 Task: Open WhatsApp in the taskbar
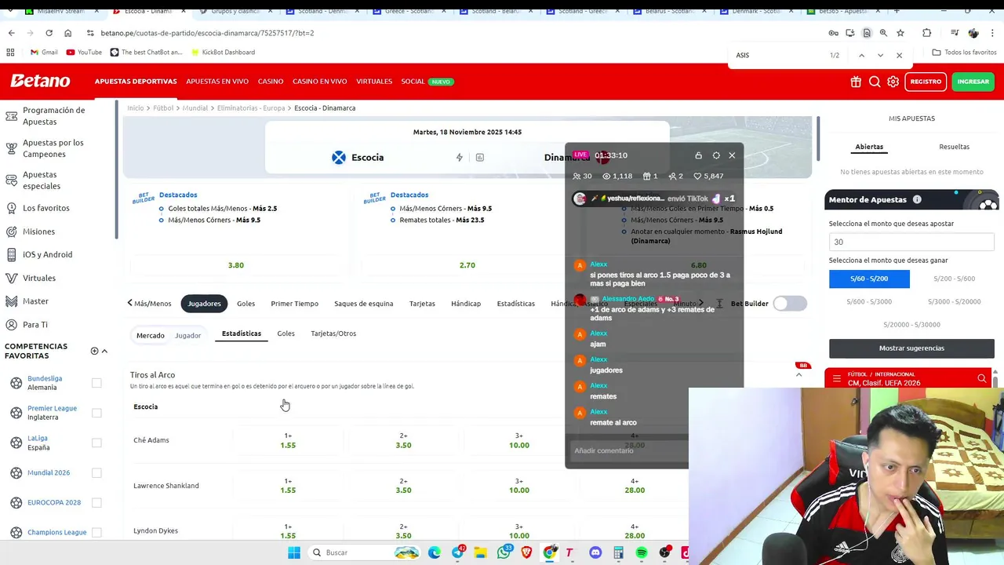(504, 552)
